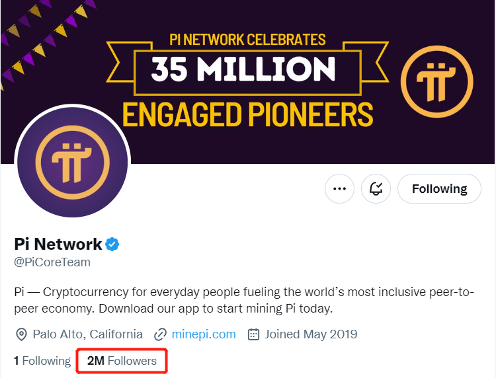Click the location pin icon
Screen dimensions: 496x378
point(21,334)
